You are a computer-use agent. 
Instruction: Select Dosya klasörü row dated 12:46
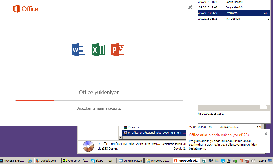tap(234, 7)
